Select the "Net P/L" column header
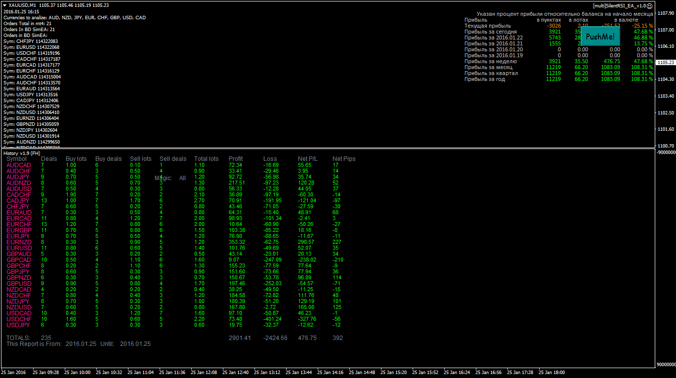 [308, 159]
